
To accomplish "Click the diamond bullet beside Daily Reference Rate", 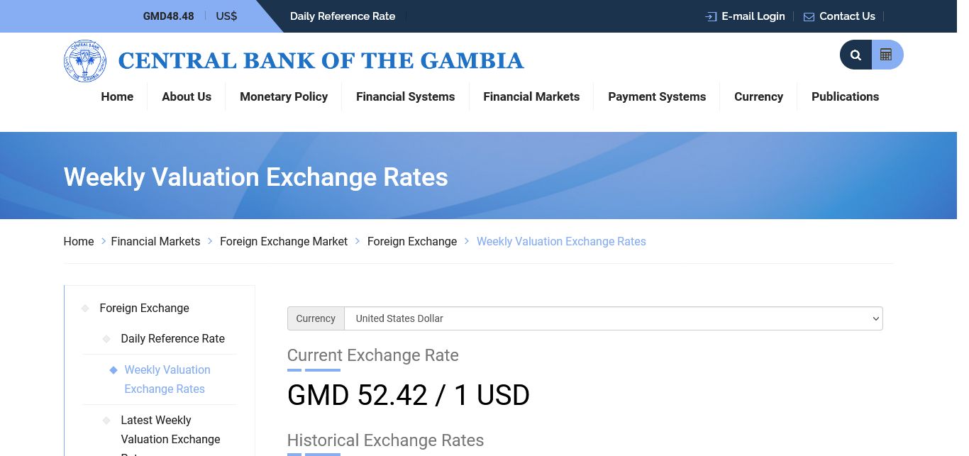I will pyautogui.click(x=106, y=339).
